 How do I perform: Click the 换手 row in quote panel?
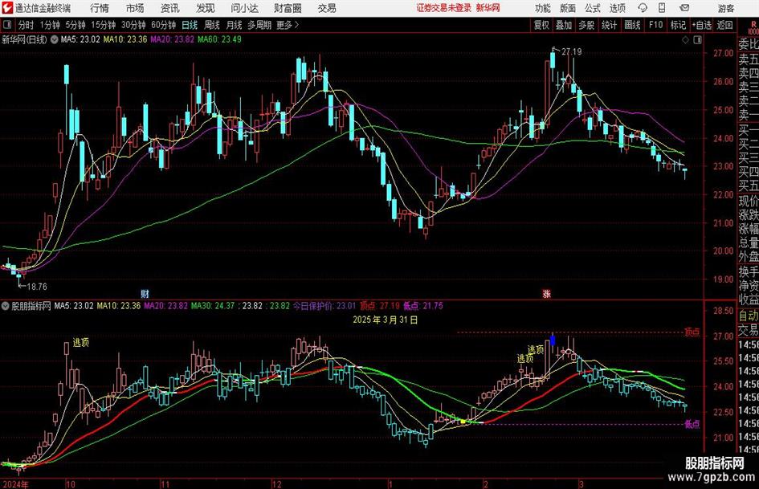[x=749, y=272]
